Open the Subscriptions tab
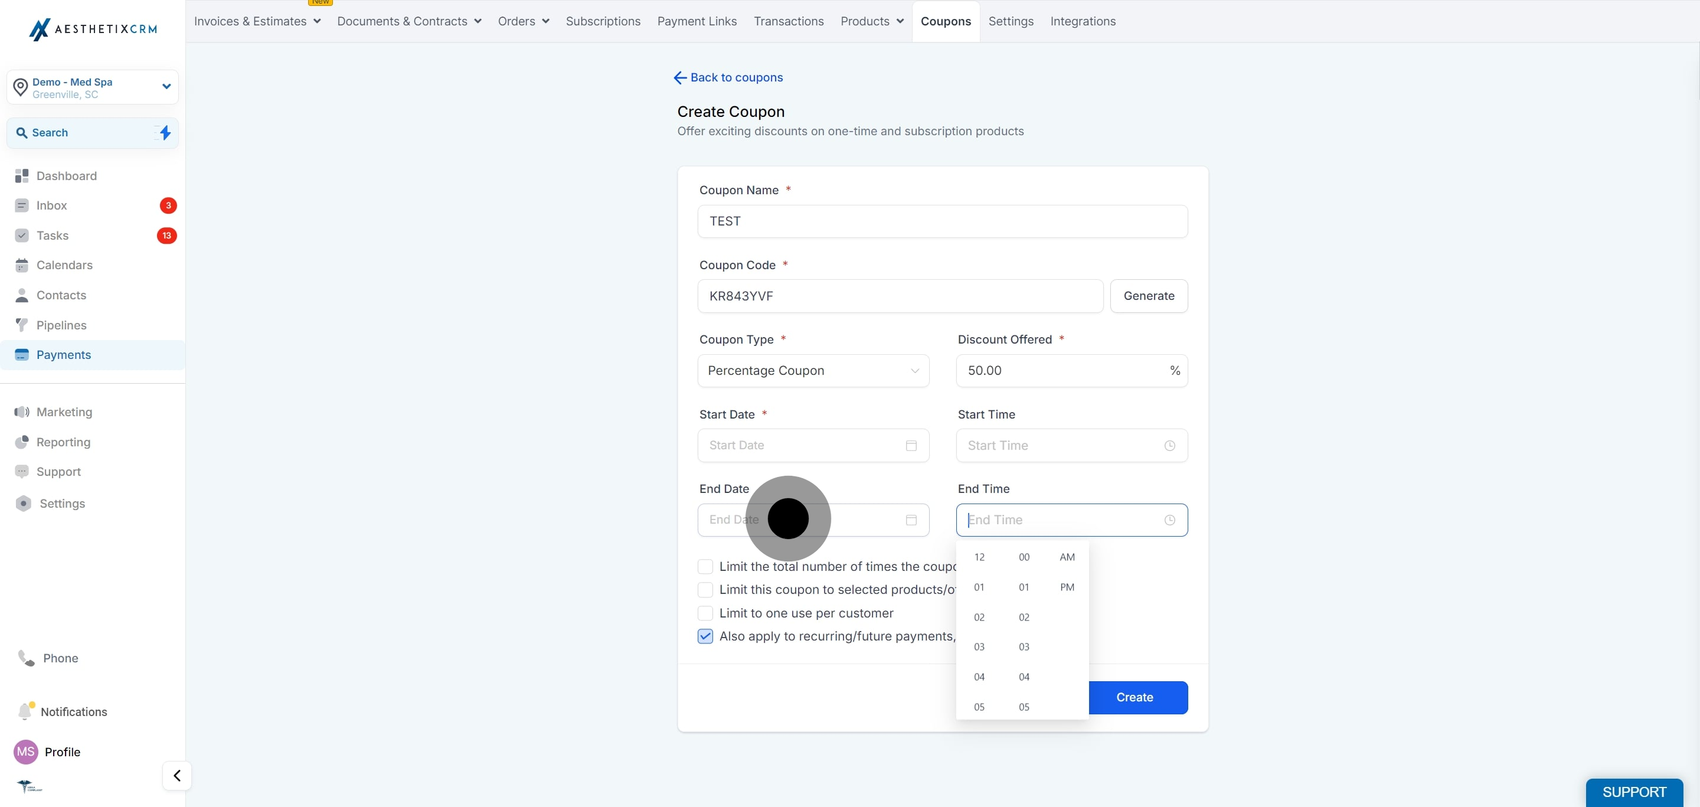The width and height of the screenshot is (1700, 807). coord(603,21)
